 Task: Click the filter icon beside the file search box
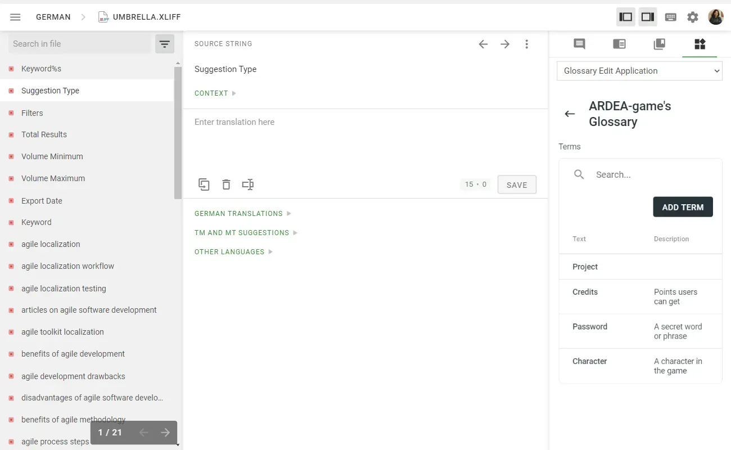pos(164,43)
